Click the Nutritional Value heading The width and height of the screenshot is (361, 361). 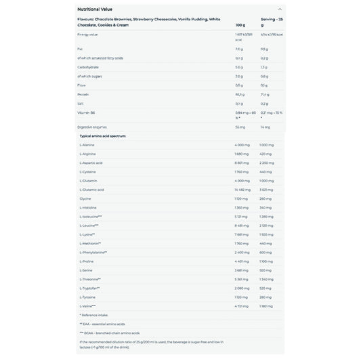tap(95, 9)
